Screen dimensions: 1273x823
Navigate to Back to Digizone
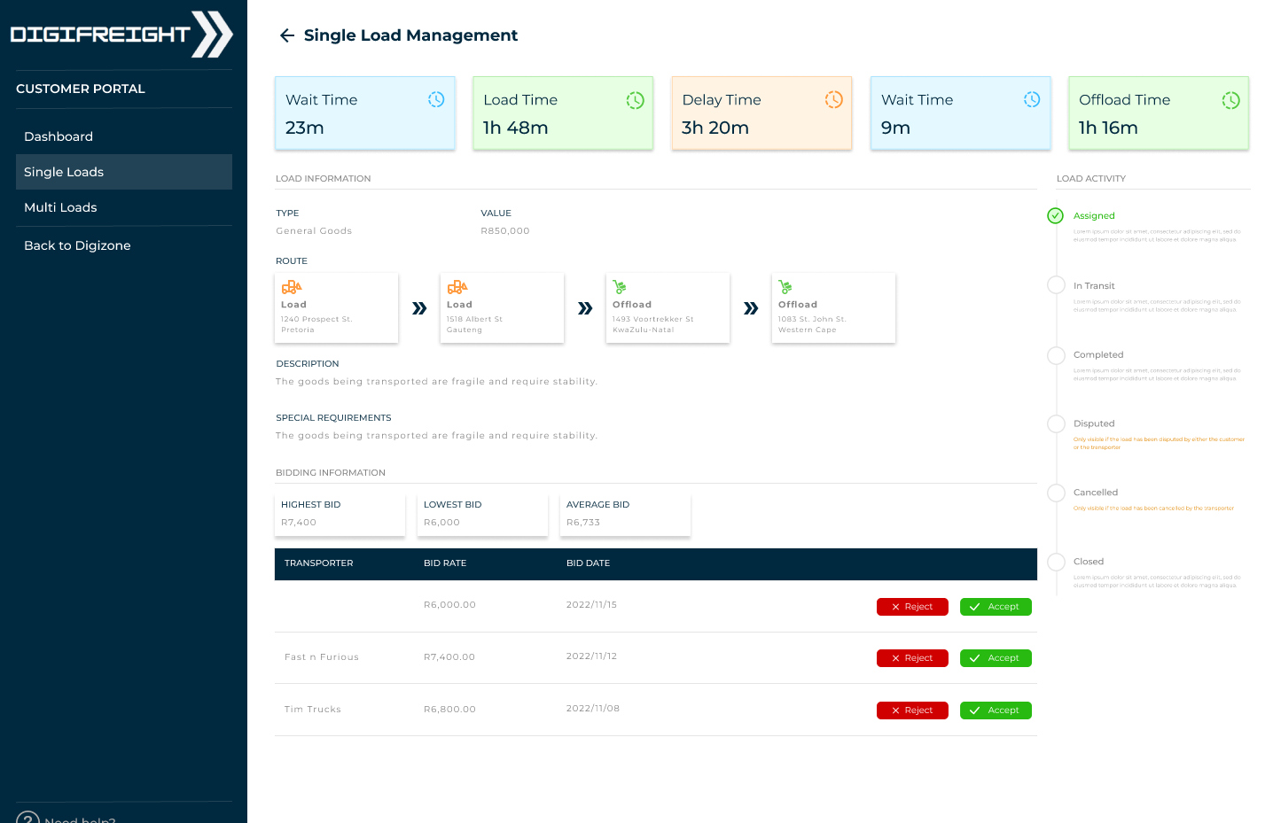pyautogui.click(x=76, y=245)
